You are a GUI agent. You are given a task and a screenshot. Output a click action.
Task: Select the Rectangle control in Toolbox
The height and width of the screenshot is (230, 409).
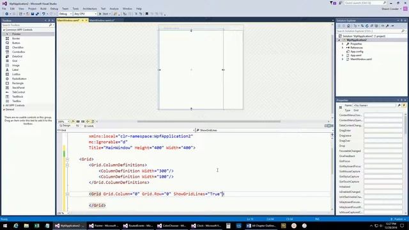point(18,83)
